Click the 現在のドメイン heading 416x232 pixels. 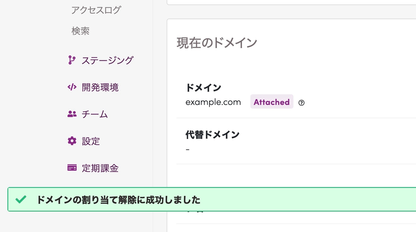point(217,43)
